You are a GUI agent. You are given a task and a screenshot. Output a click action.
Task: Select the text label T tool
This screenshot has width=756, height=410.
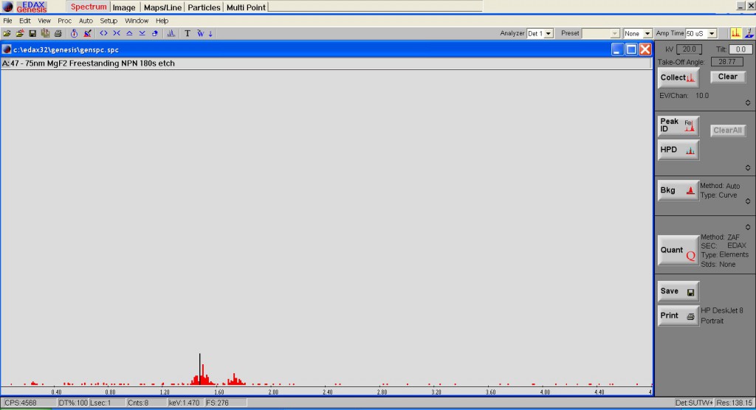187,34
